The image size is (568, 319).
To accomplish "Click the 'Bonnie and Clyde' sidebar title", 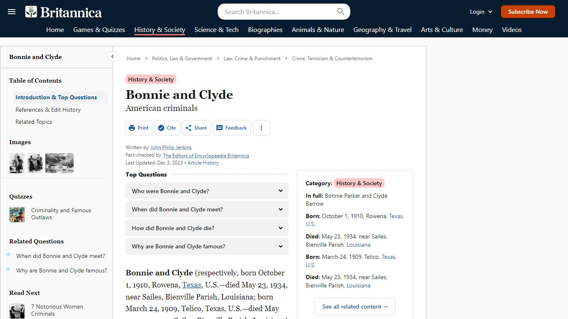I will (x=35, y=57).
